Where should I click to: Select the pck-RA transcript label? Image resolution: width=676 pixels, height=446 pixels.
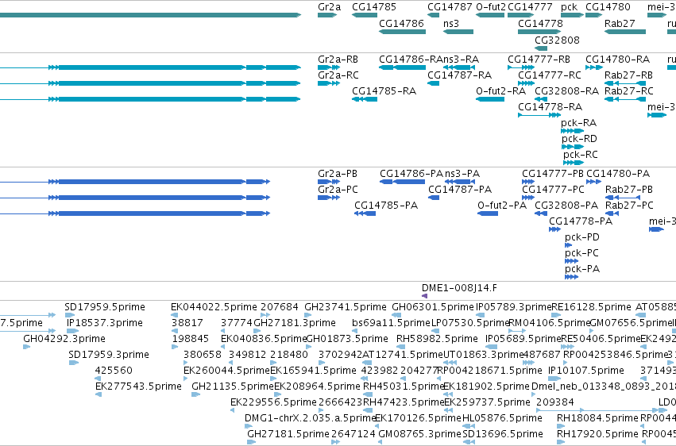click(578, 123)
